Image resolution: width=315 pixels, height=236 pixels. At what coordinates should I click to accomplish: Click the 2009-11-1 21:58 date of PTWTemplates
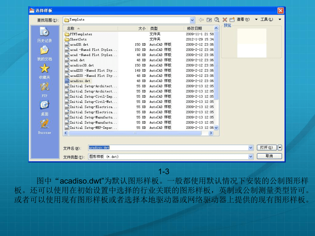200,34
